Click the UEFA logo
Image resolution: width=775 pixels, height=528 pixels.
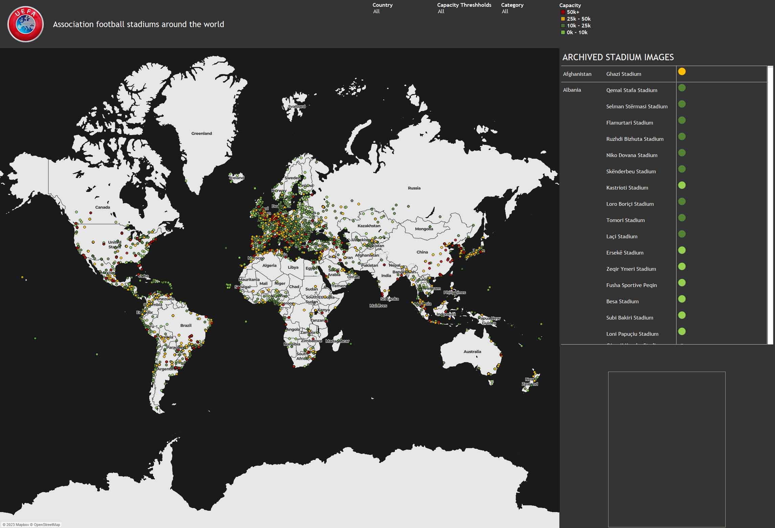[26, 24]
